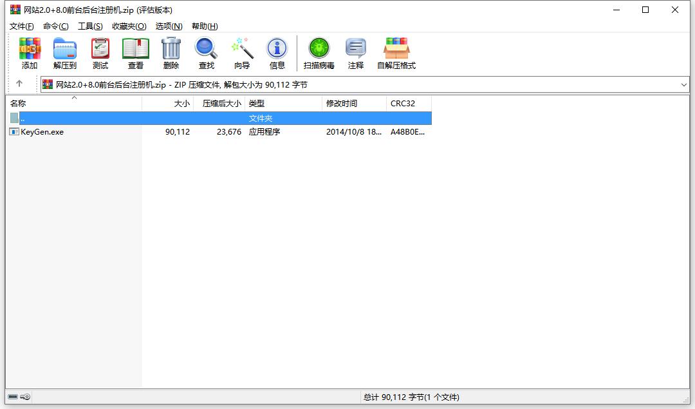Viewport: 695px width, 409px height.
Task: Show archive 信息 (Info) icon
Action: pyautogui.click(x=277, y=53)
